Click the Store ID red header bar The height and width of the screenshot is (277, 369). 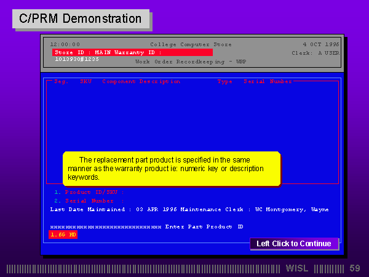point(132,53)
